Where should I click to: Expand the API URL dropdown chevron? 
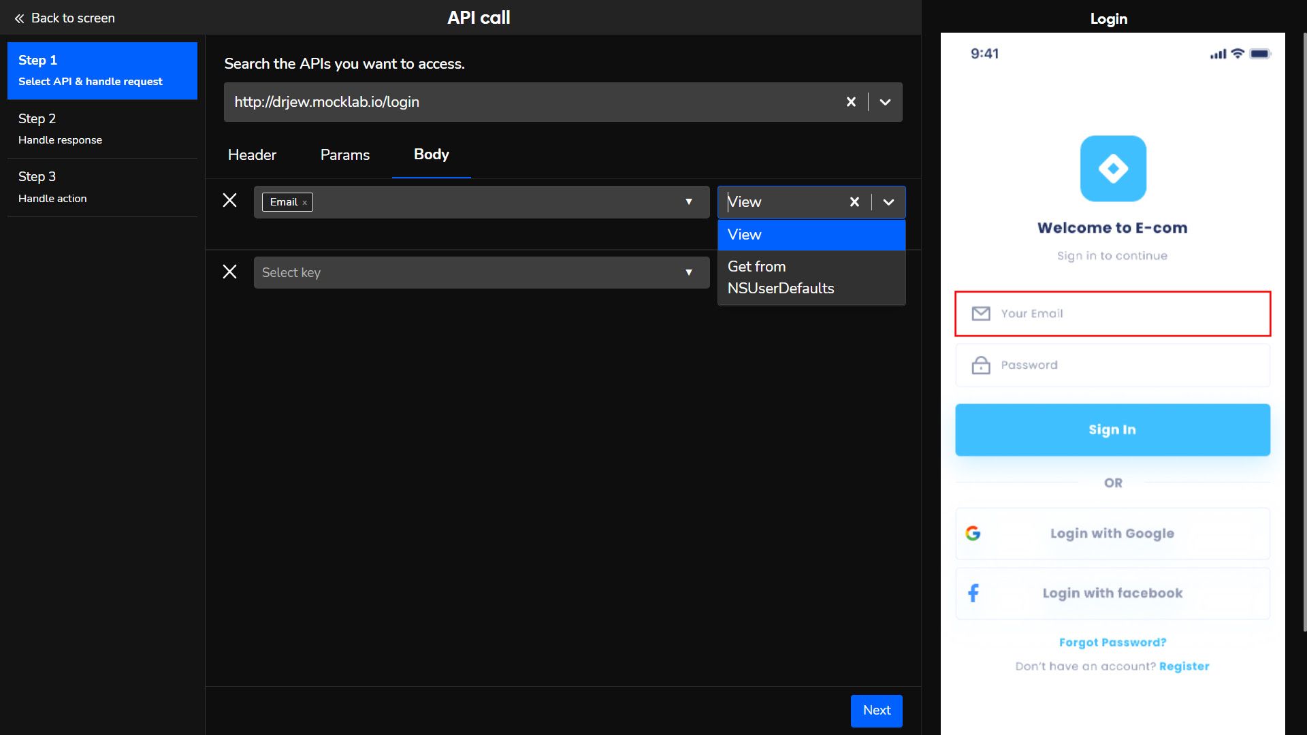(885, 102)
